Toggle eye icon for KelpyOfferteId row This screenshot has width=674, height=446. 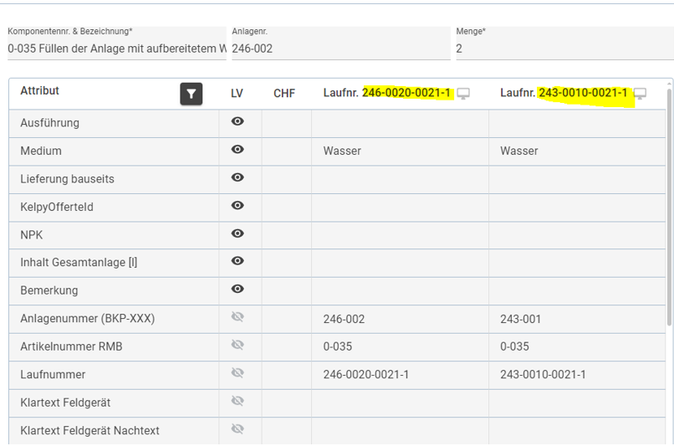pyautogui.click(x=237, y=206)
